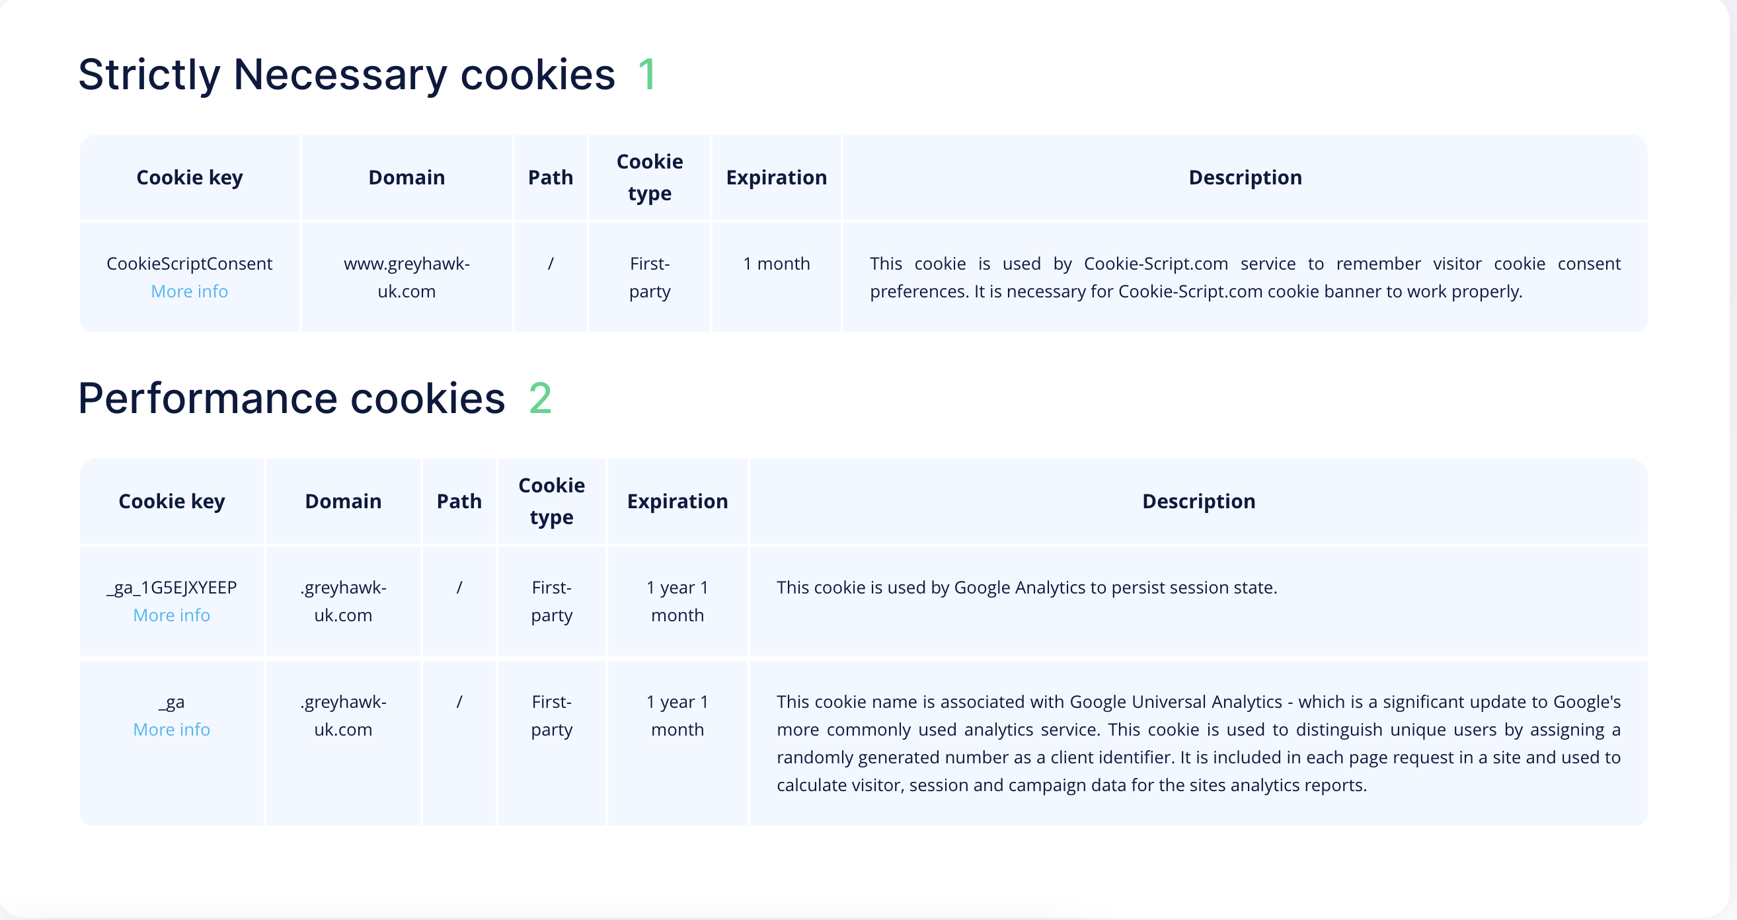Screen dimensions: 1737x920
Task: Click the _ga_1G5EJXYEEP cookie key text
Action: 172,588
